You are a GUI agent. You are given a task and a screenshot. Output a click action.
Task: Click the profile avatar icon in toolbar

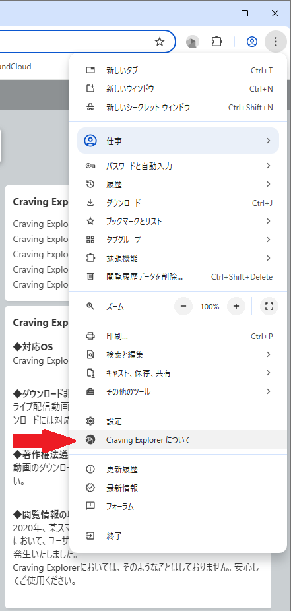(252, 42)
